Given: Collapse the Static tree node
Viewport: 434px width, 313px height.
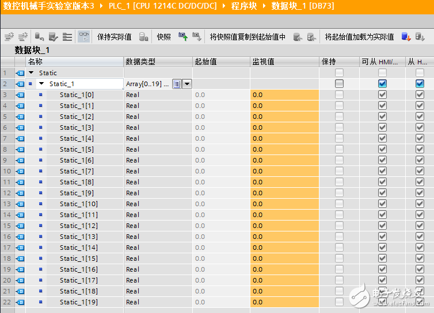Looking at the screenshot, I should coord(31,73).
